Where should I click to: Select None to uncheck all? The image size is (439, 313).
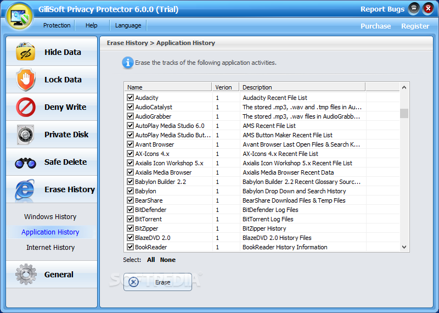click(x=168, y=260)
